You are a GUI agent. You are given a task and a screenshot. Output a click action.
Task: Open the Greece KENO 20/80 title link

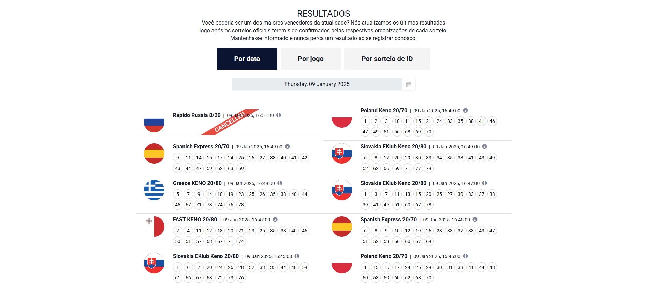[x=197, y=183]
